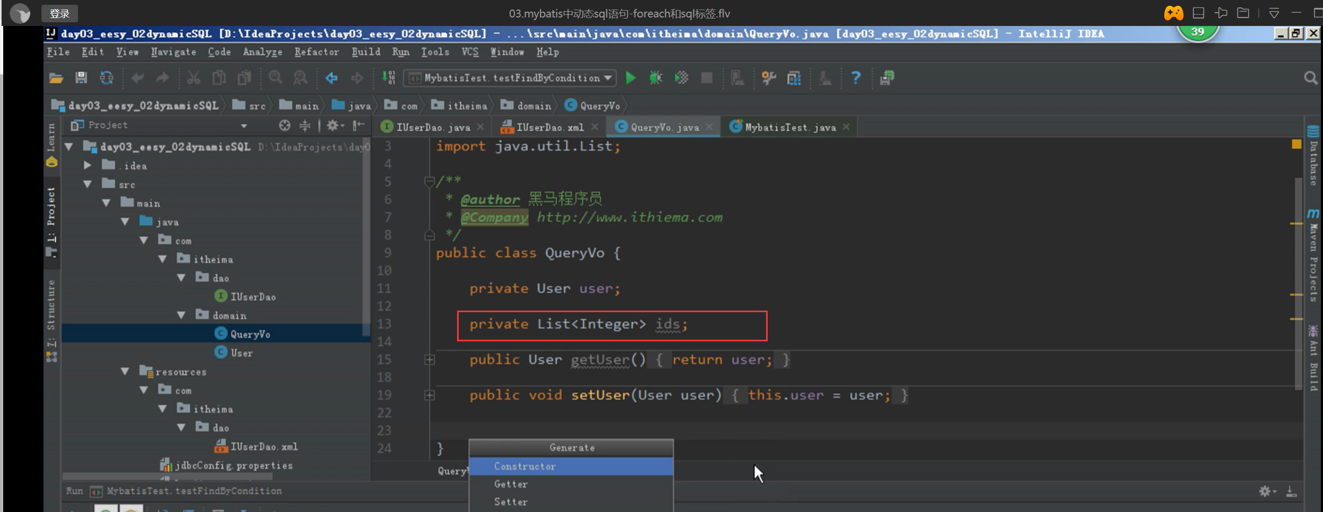Viewport: 1323px width, 512px height.
Task: Click the Cut scissors icon
Action: 194,78
